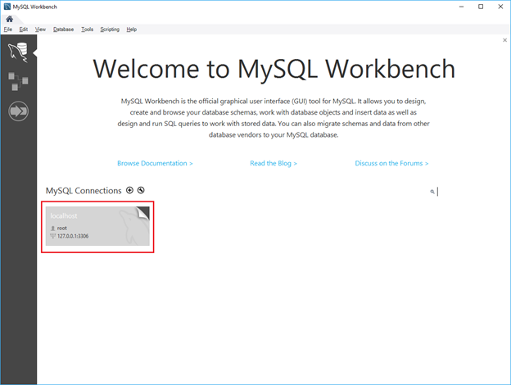Image resolution: width=511 pixels, height=385 pixels.
Task: Open the View menu
Action: click(40, 29)
